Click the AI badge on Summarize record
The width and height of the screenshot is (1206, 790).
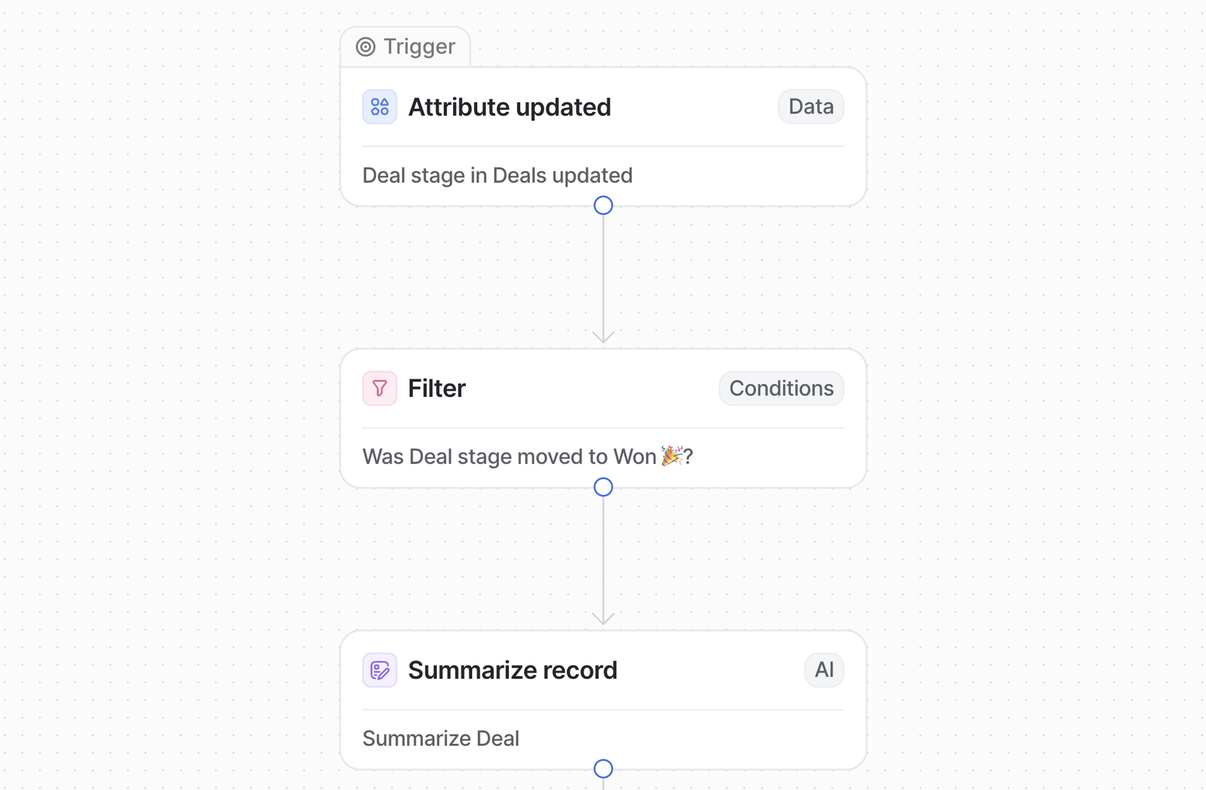(x=824, y=670)
